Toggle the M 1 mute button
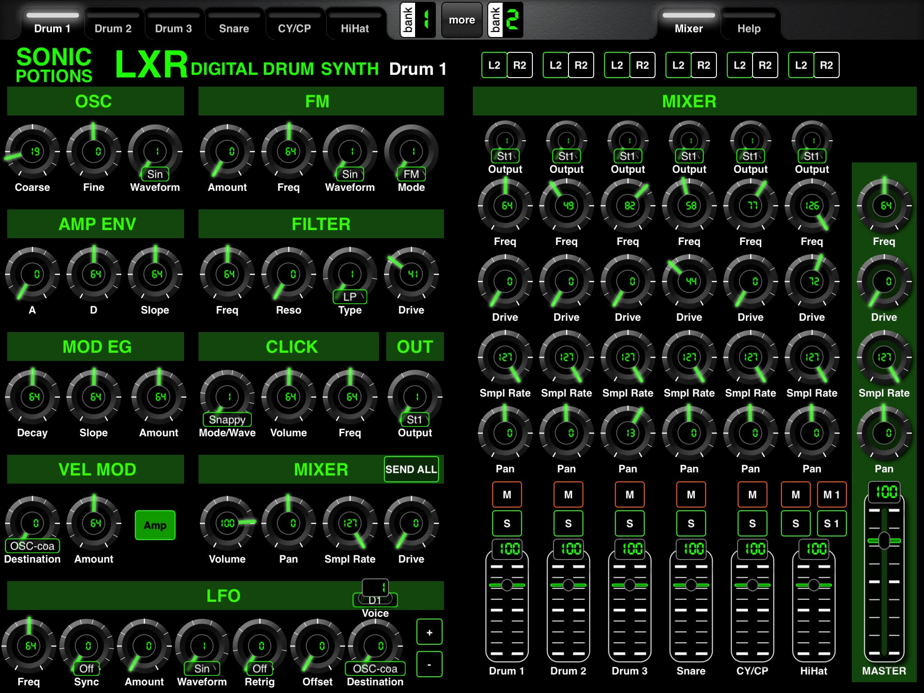 point(832,494)
